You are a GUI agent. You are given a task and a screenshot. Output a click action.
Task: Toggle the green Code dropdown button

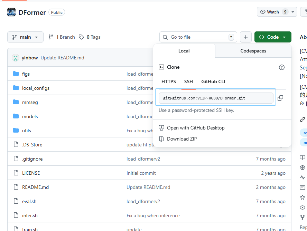[x=273, y=37]
